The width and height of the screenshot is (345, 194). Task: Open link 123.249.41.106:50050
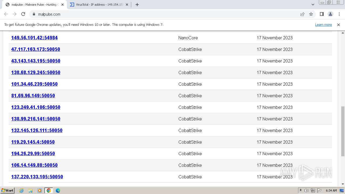(36, 107)
